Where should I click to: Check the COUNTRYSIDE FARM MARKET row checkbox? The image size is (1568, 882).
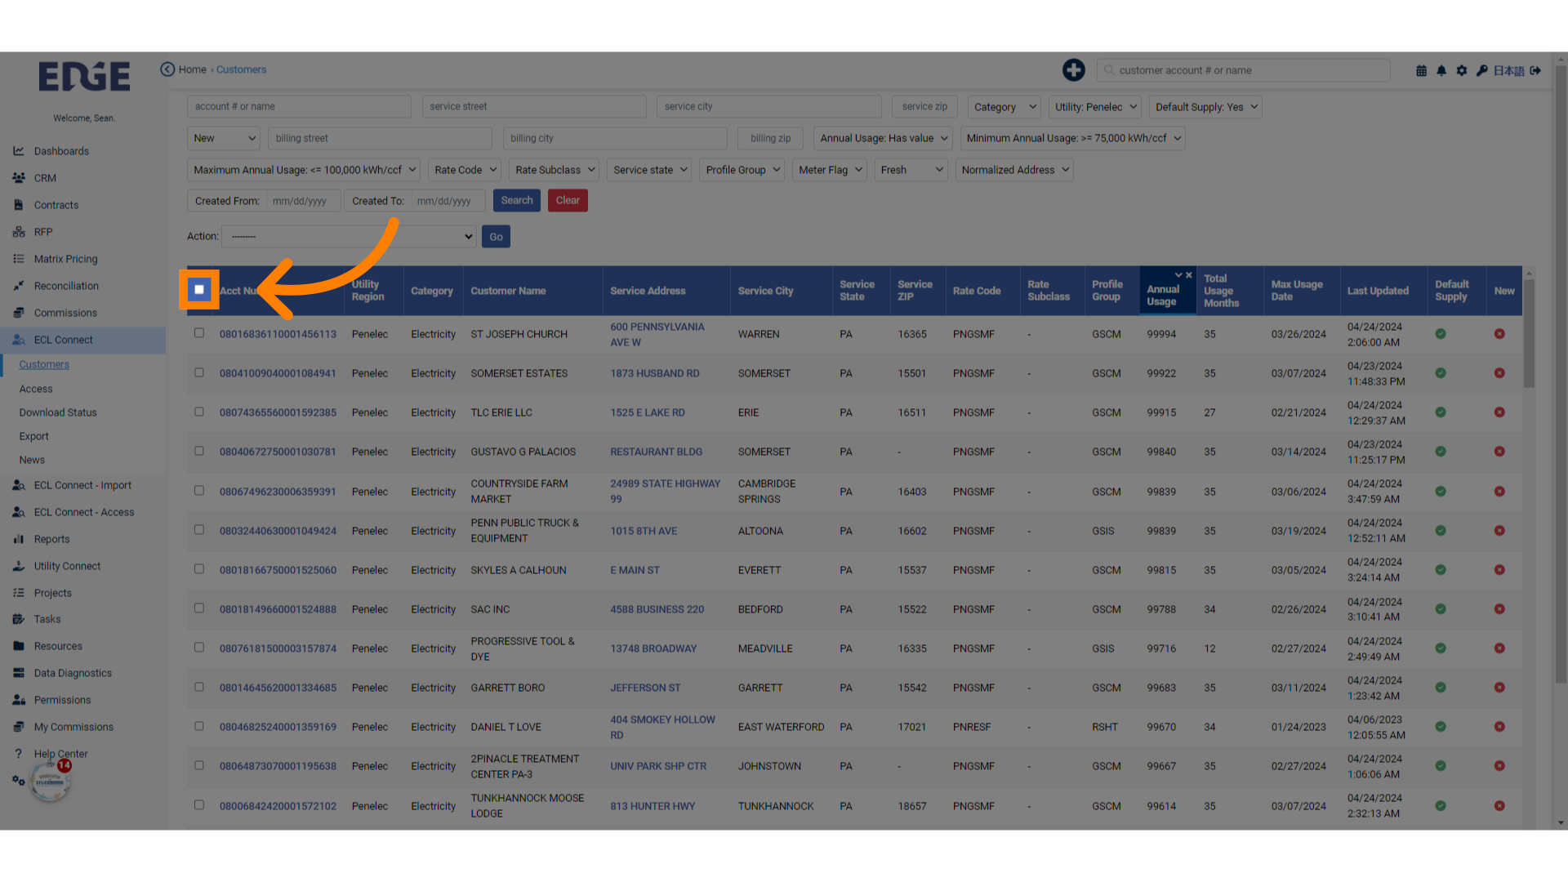(199, 491)
